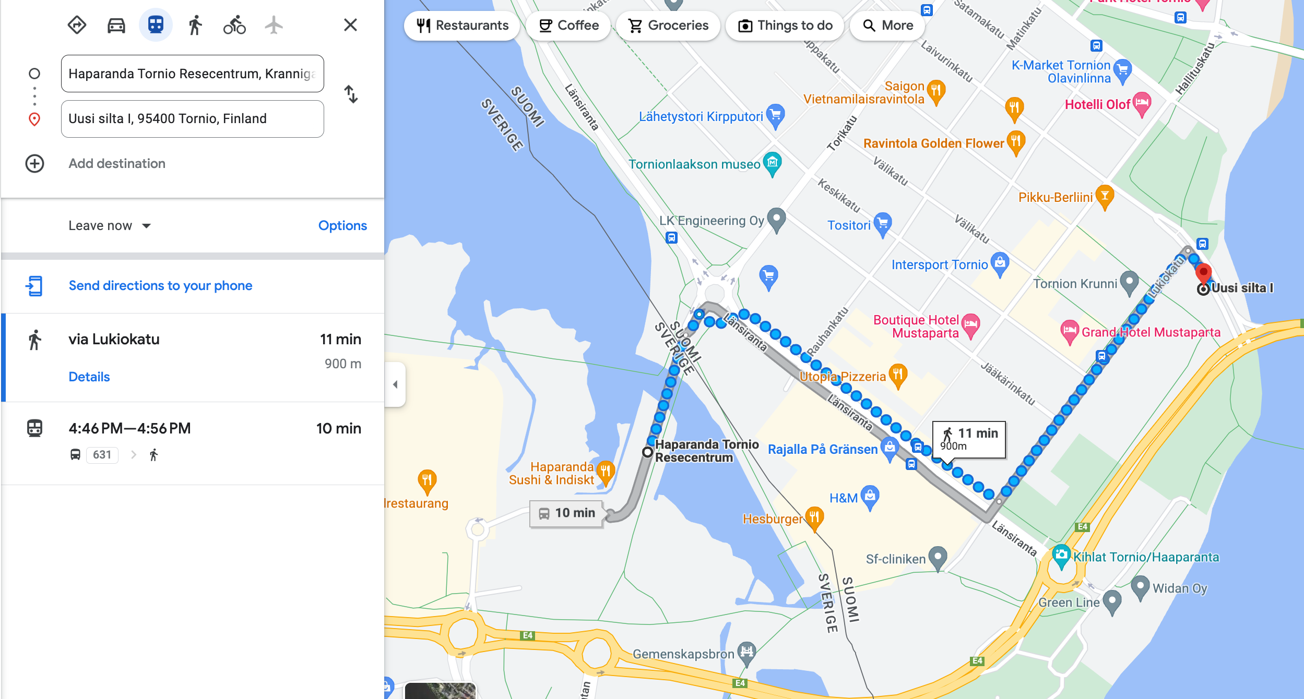View Details for via Lukiokatu route
1304x699 pixels.
(x=89, y=377)
